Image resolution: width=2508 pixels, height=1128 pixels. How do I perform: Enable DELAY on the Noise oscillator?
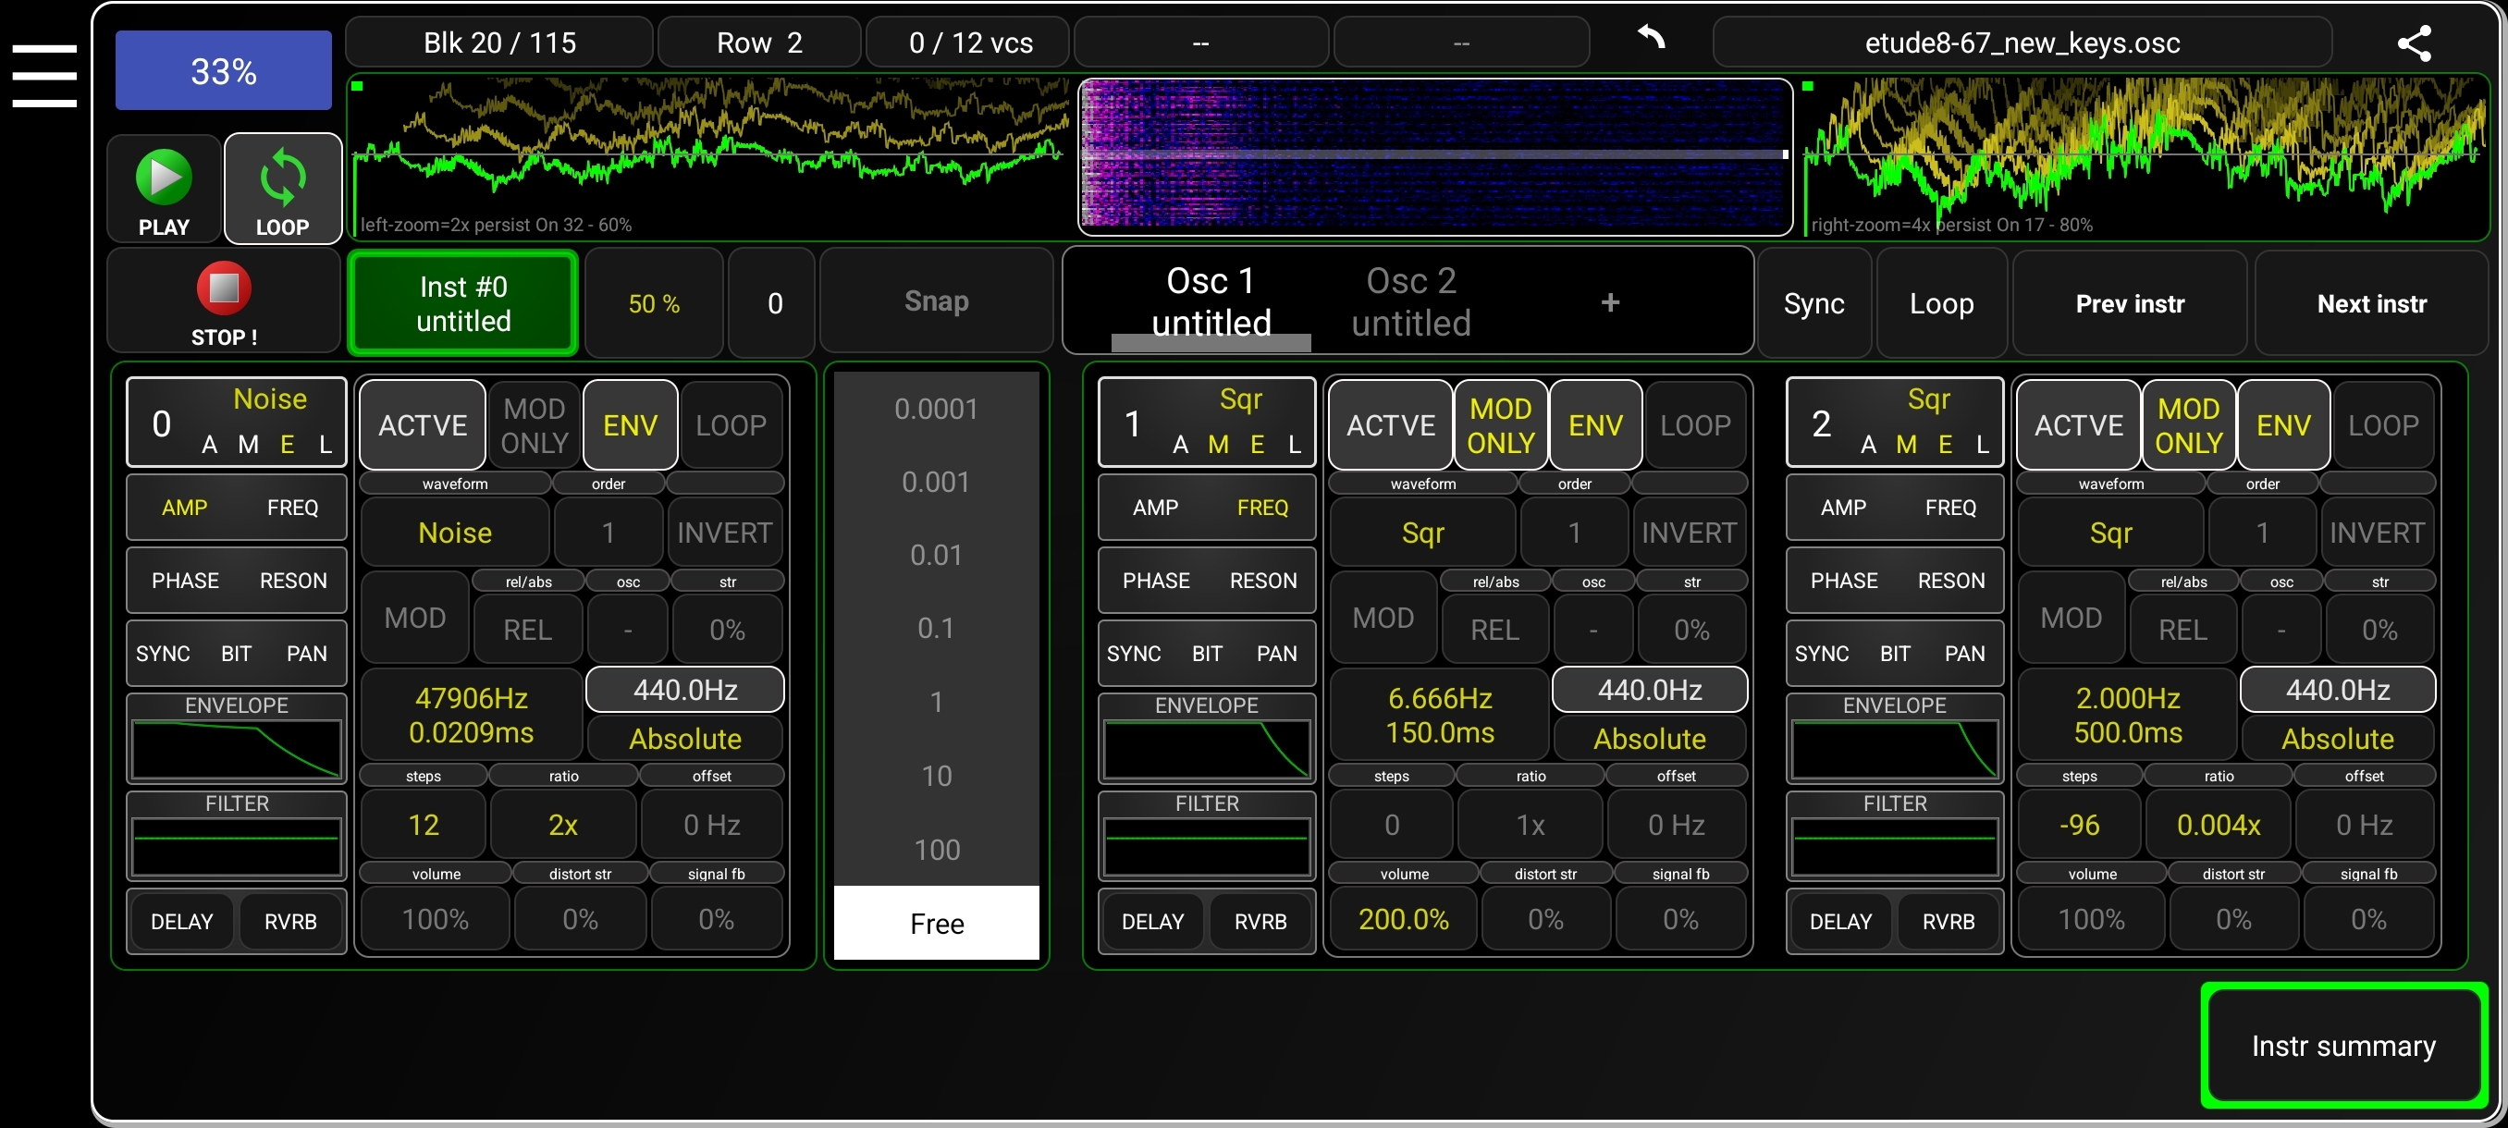[x=180, y=921]
